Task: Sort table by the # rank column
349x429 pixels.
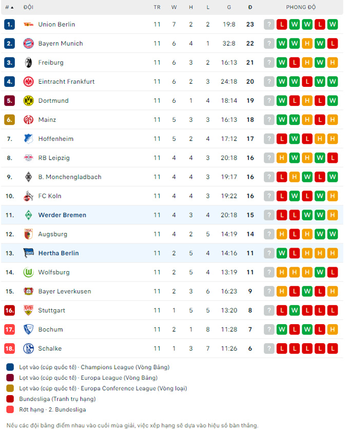Action: point(9,7)
